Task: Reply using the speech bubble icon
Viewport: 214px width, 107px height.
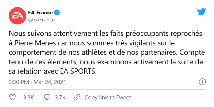Action: pos(47,97)
